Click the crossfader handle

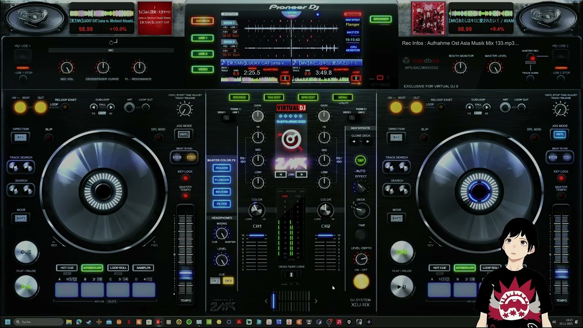click(x=273, y=301)
